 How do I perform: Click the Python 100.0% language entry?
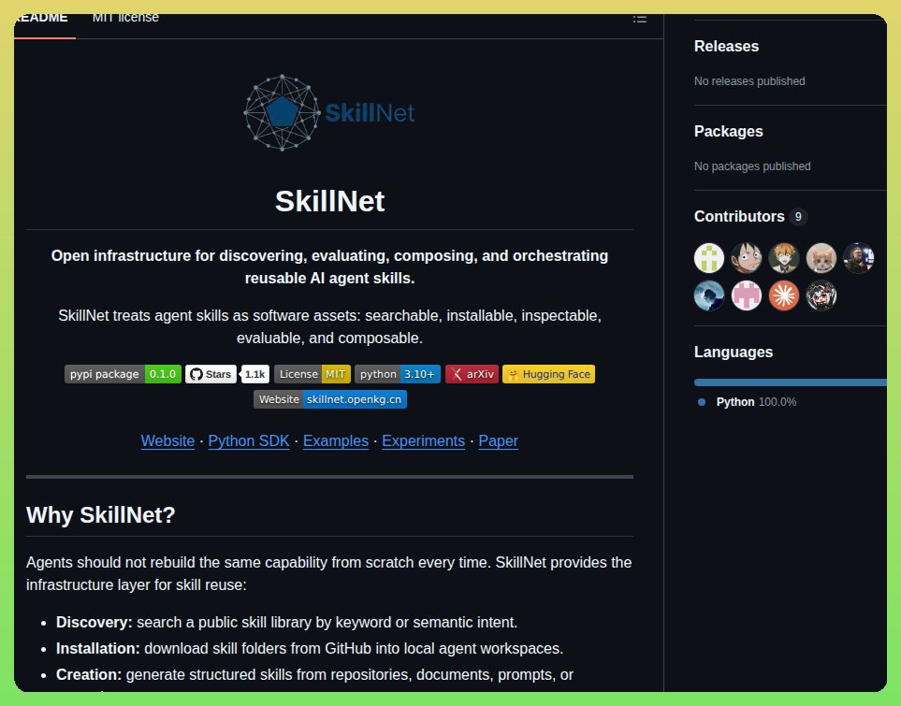click(x=747, y=402)
